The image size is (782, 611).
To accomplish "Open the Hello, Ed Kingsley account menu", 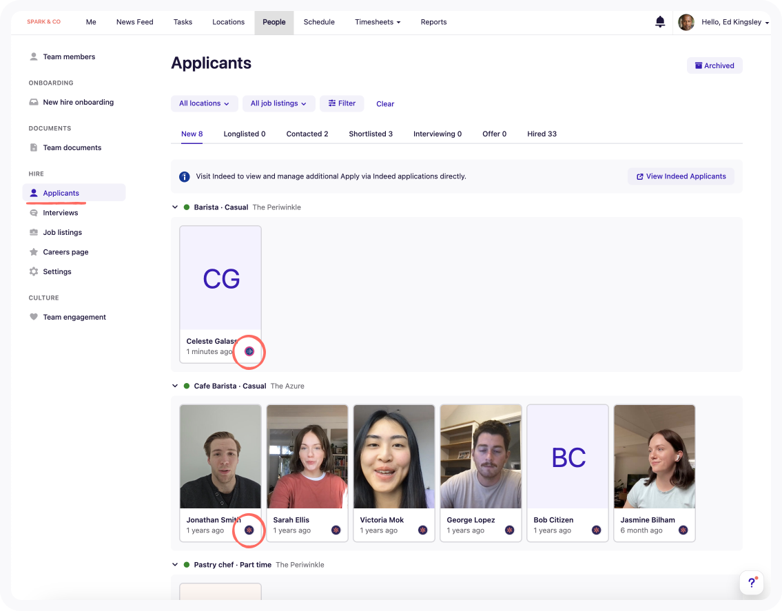I will 735,22.
